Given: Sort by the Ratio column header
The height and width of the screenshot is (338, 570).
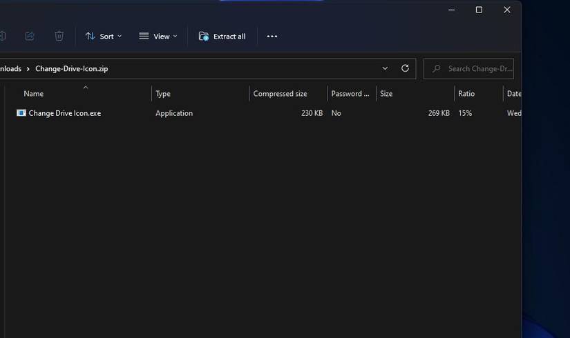Looking at the screenshot, I should tap(466, 94).
